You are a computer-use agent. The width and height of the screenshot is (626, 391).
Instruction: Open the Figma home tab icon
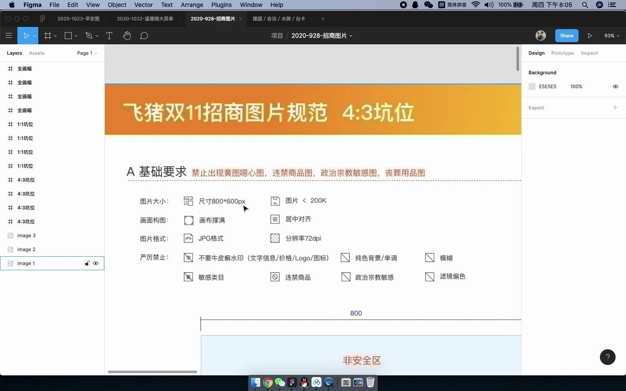click(42, 19)
